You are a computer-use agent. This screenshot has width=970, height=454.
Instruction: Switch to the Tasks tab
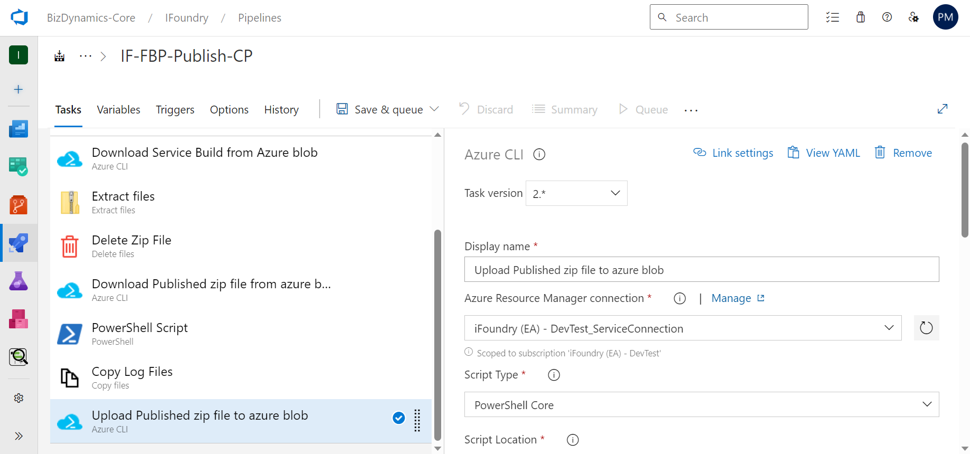[x=68, y=110]
